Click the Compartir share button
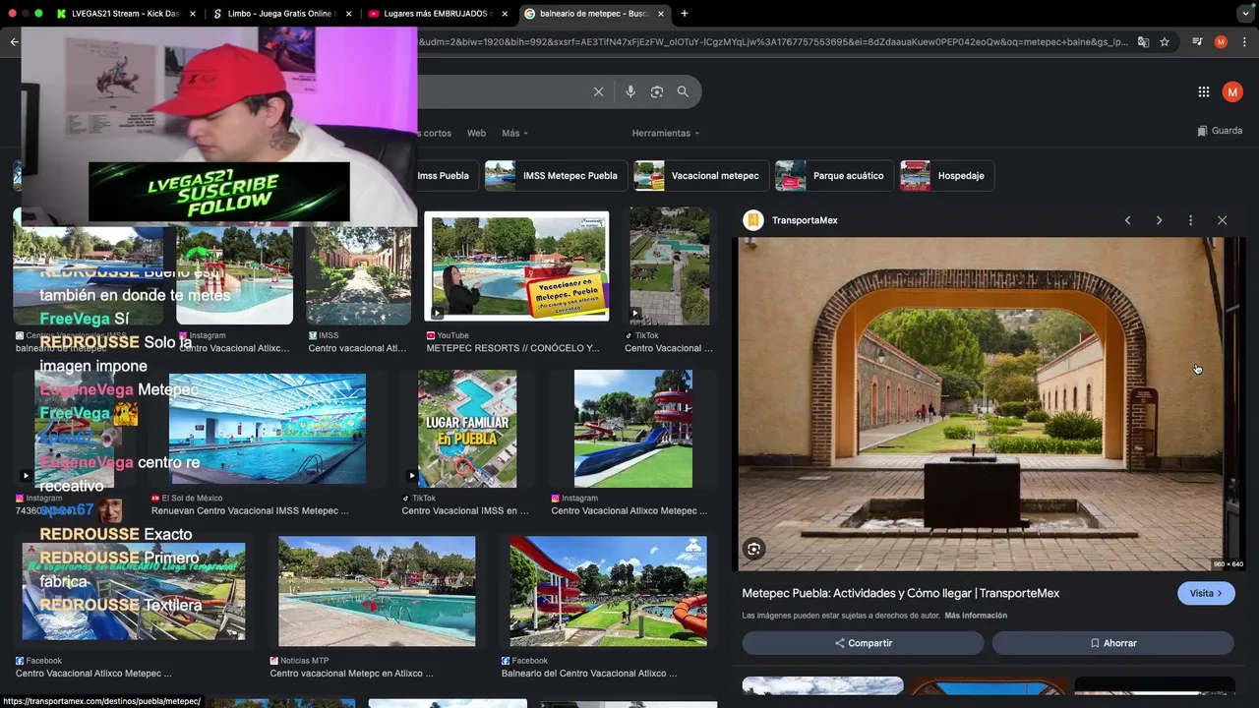The height and width of the screenshot is (708, 1259). (x=863, y=643)
